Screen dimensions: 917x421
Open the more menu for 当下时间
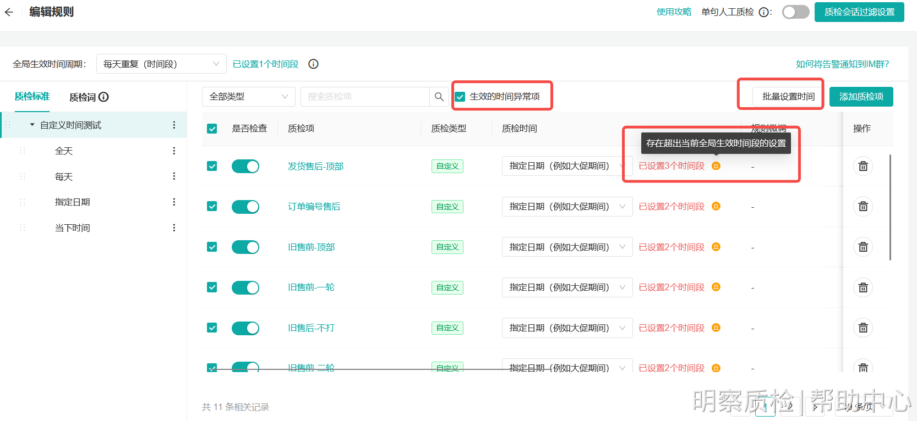point(174,228)
